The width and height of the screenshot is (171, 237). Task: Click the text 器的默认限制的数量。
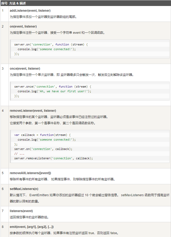coord(25,201)
